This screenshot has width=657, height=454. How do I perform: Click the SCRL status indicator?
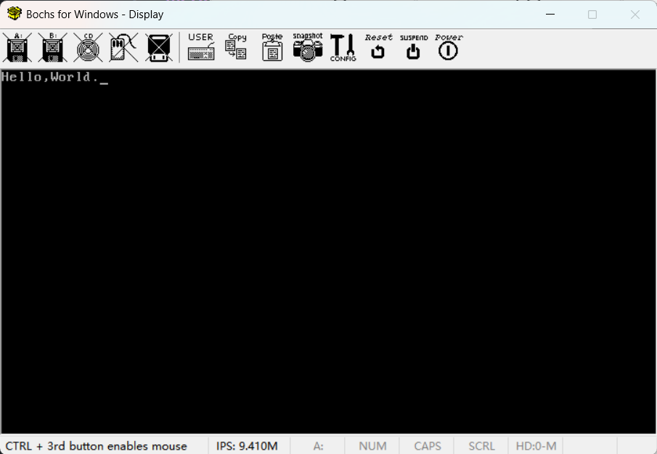(481, 446)
